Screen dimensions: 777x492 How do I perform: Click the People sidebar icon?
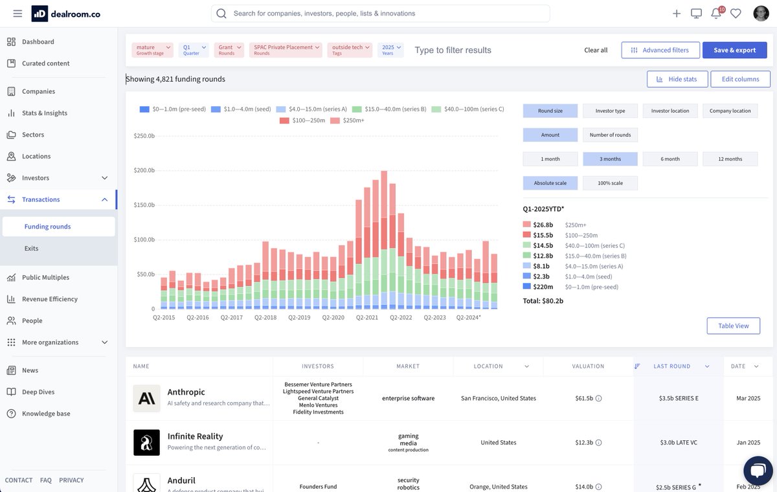[x=11, y=320]
